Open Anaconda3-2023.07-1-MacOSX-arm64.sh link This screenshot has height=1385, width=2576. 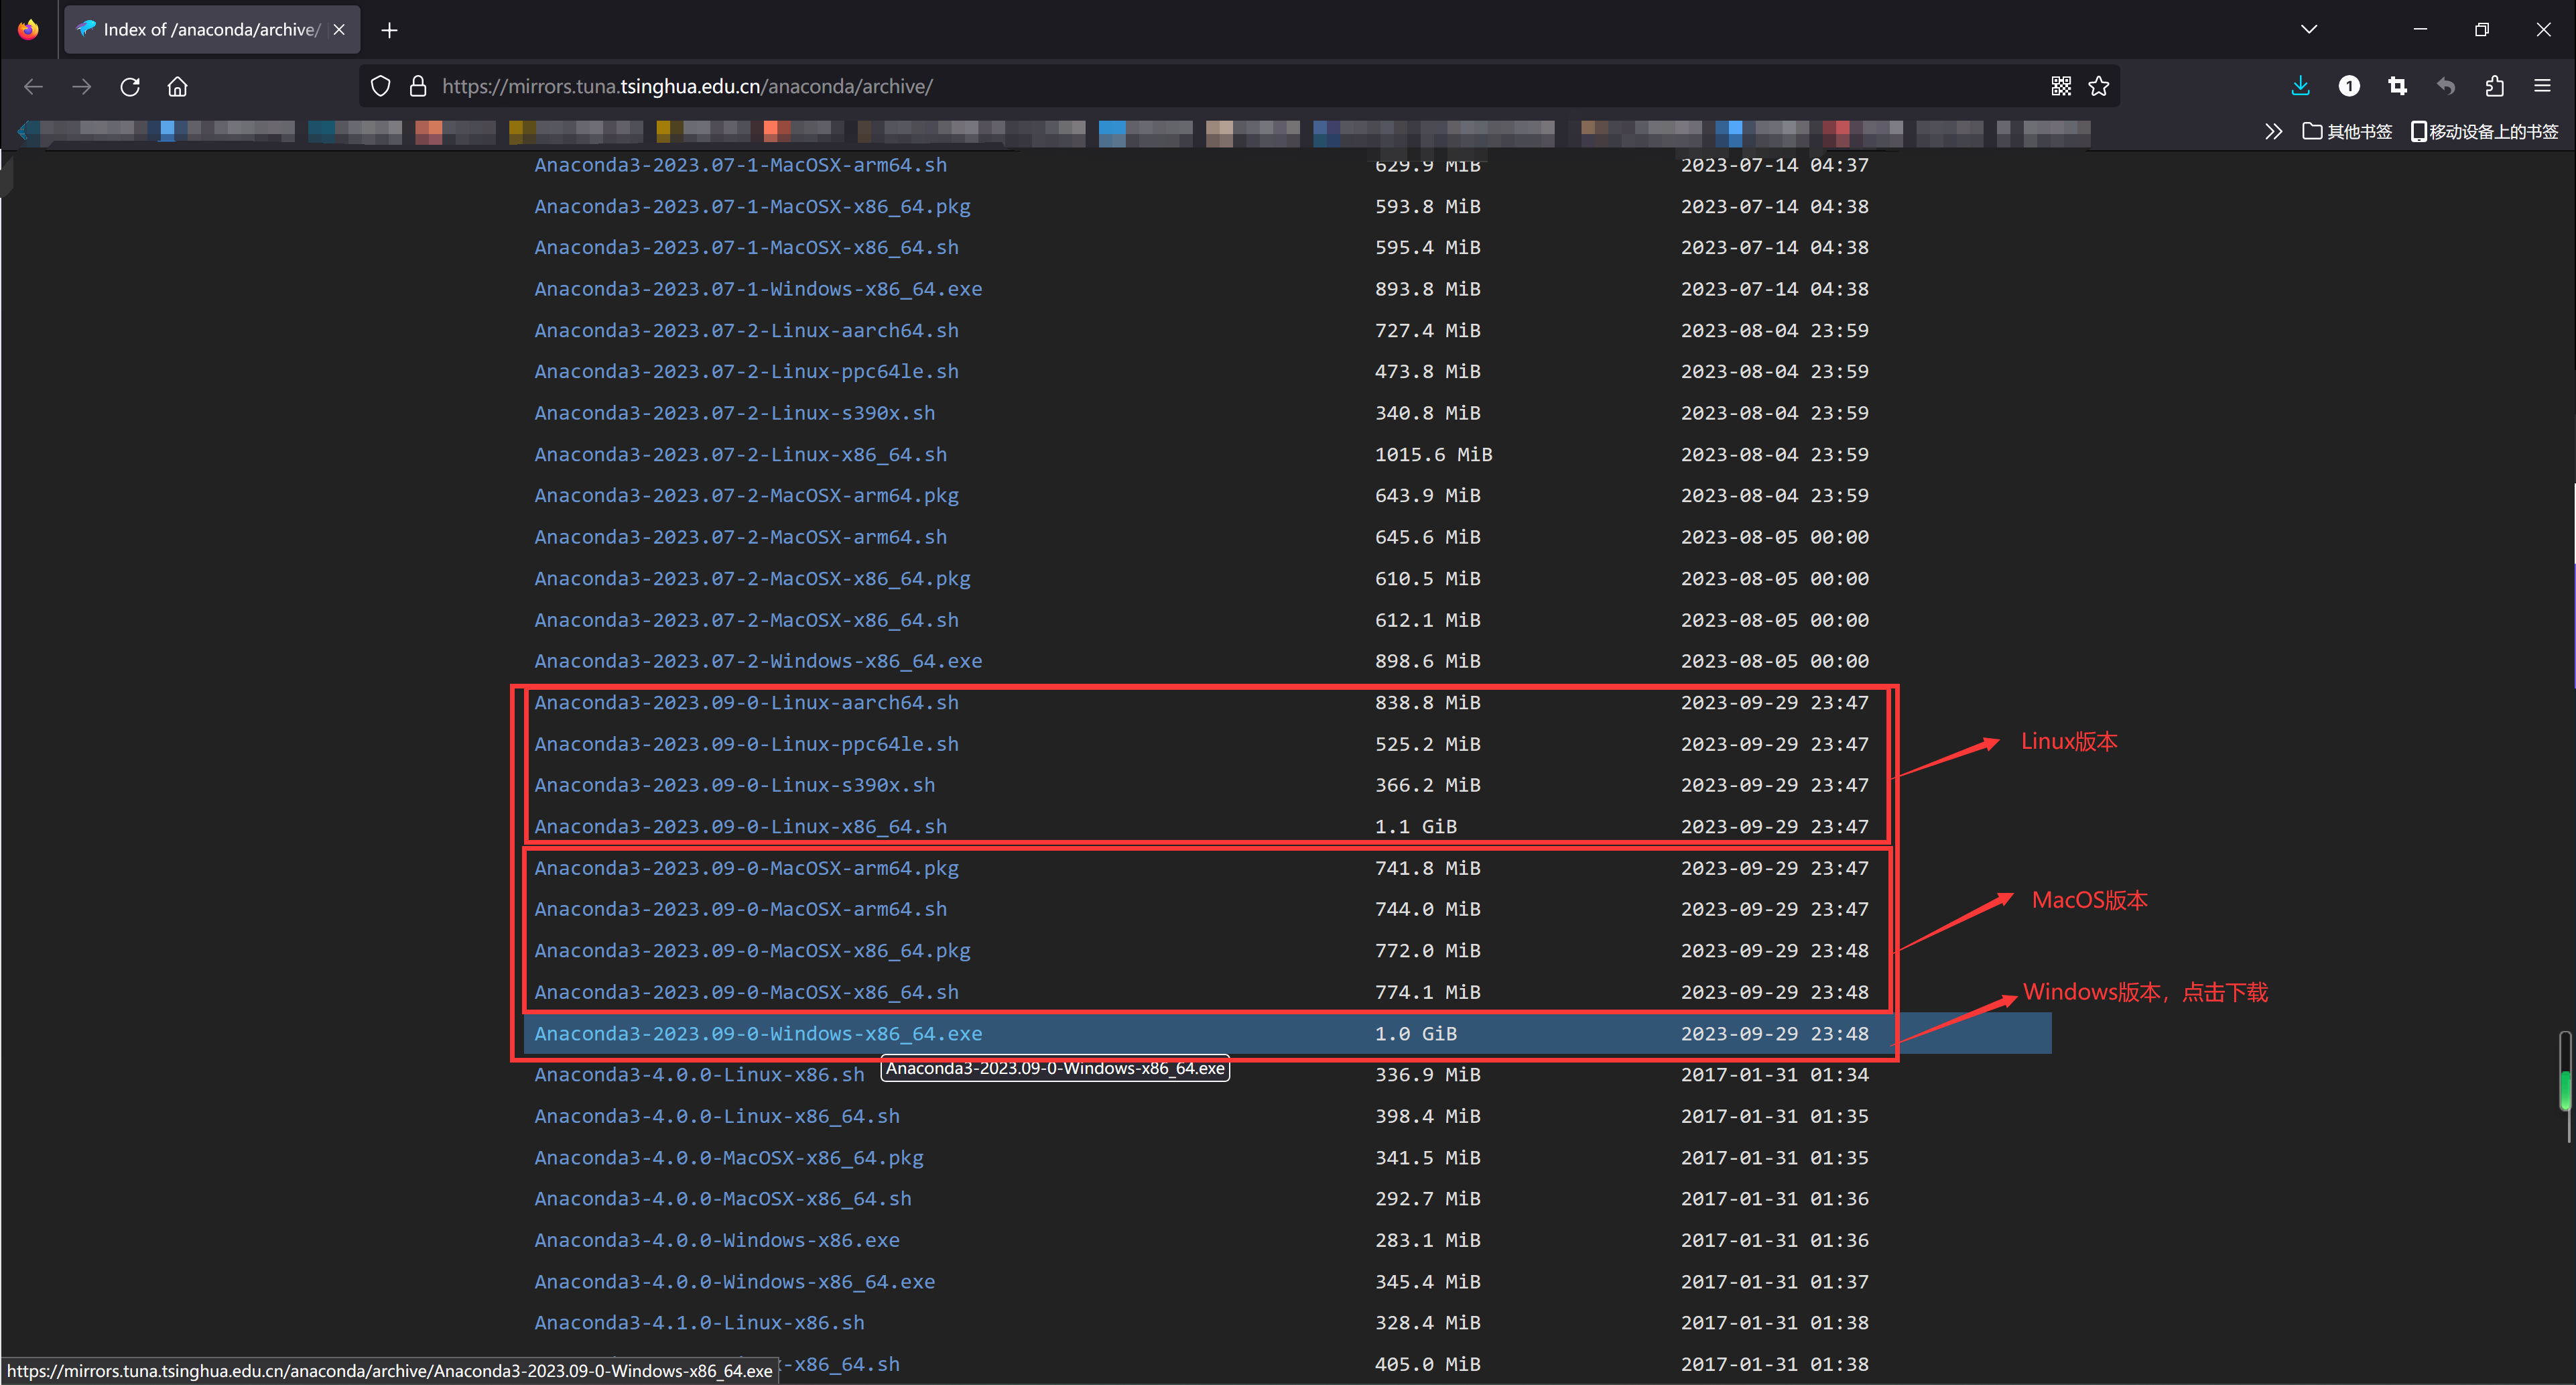coord(740,165)
